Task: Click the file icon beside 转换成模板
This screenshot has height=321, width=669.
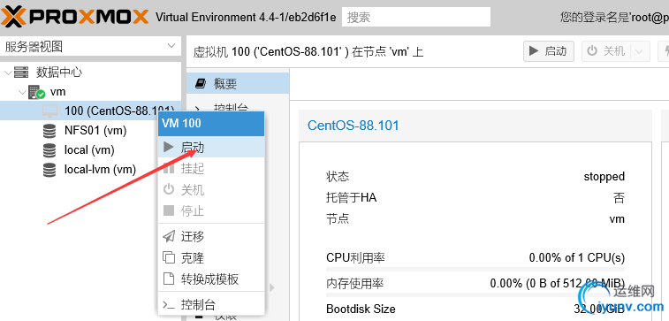Action: [x=169, y=279]
